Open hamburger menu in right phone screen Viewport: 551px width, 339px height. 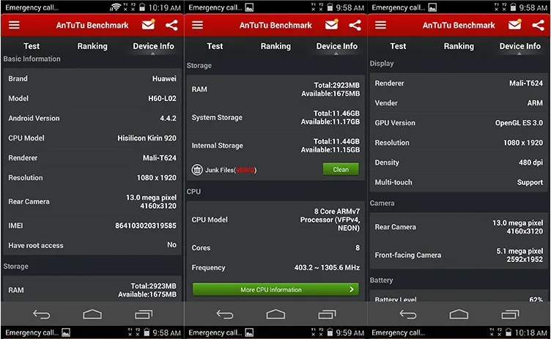pos(380,25)
